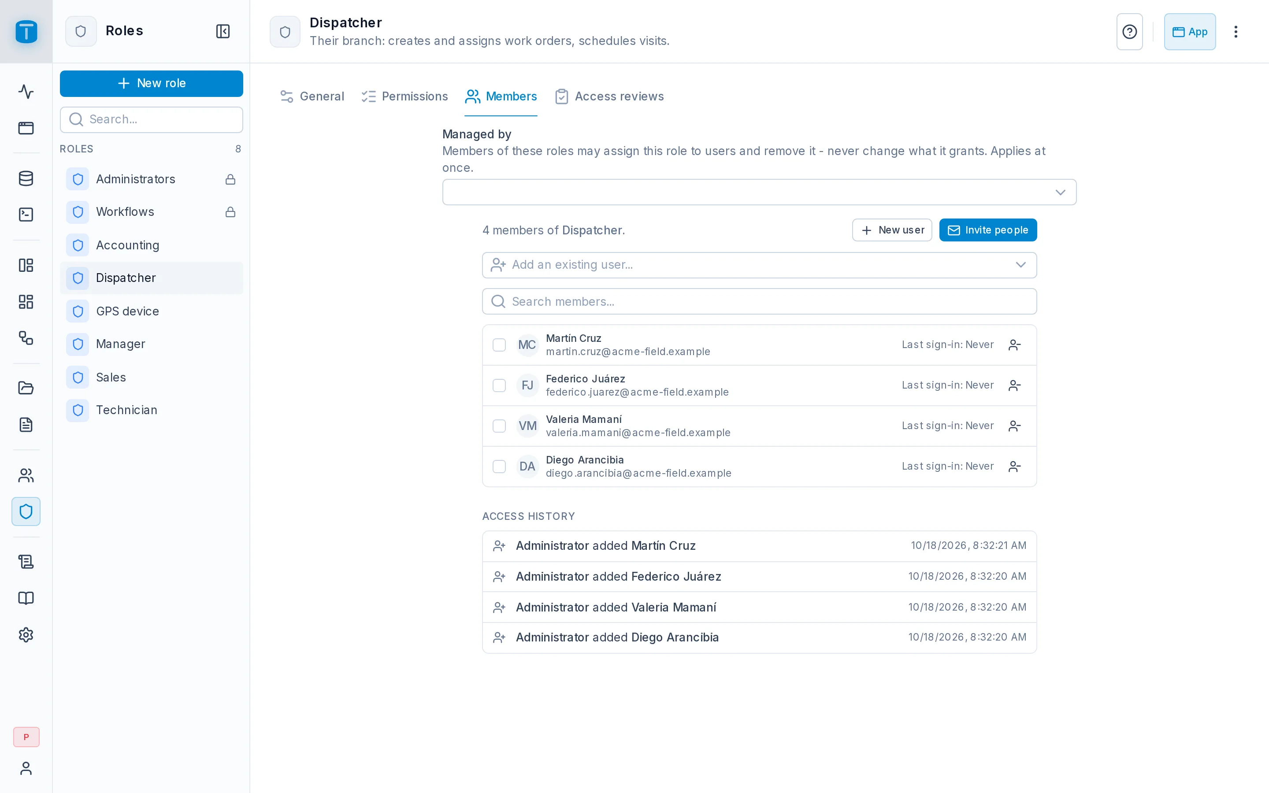Viewport: 1269px width, 793px height.
Task: Open the help question mark icon
Action: pyautogui.click(x=1129, y=31)
